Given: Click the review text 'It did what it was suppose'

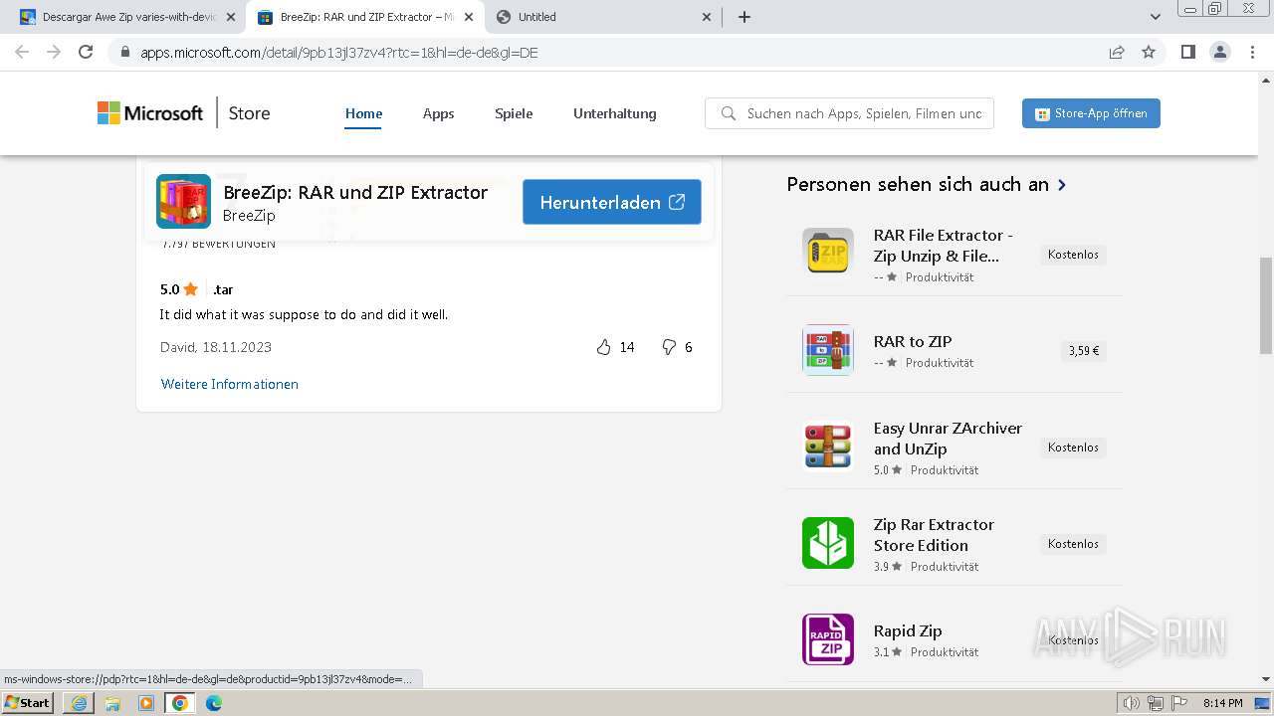Looking at the screenshot, I should (304, 314).
